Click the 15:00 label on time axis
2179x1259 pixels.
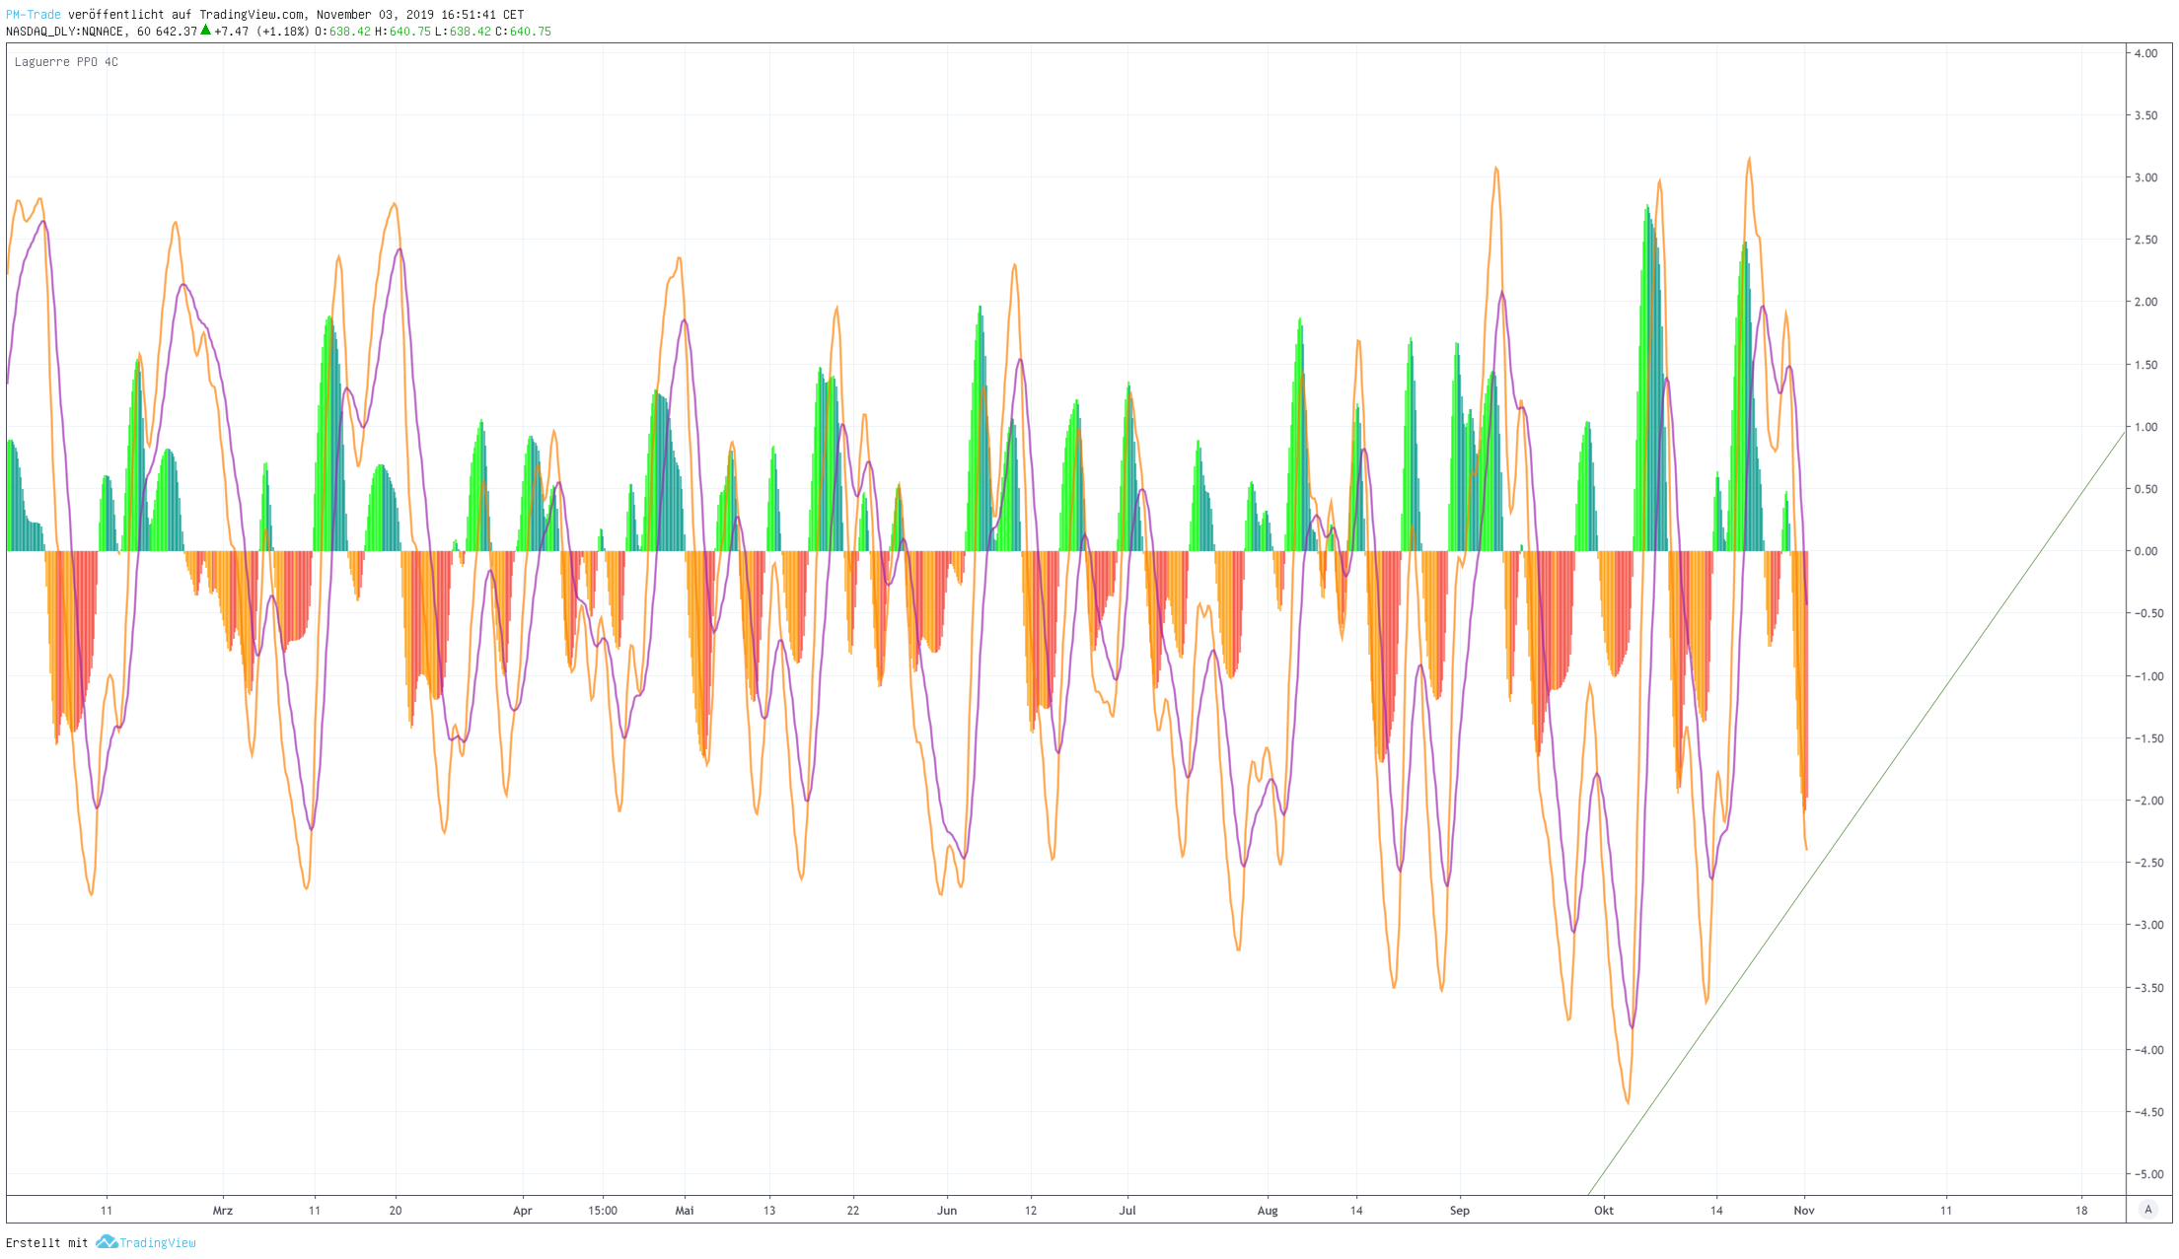pyautogui.click(x=603, y=1211)
